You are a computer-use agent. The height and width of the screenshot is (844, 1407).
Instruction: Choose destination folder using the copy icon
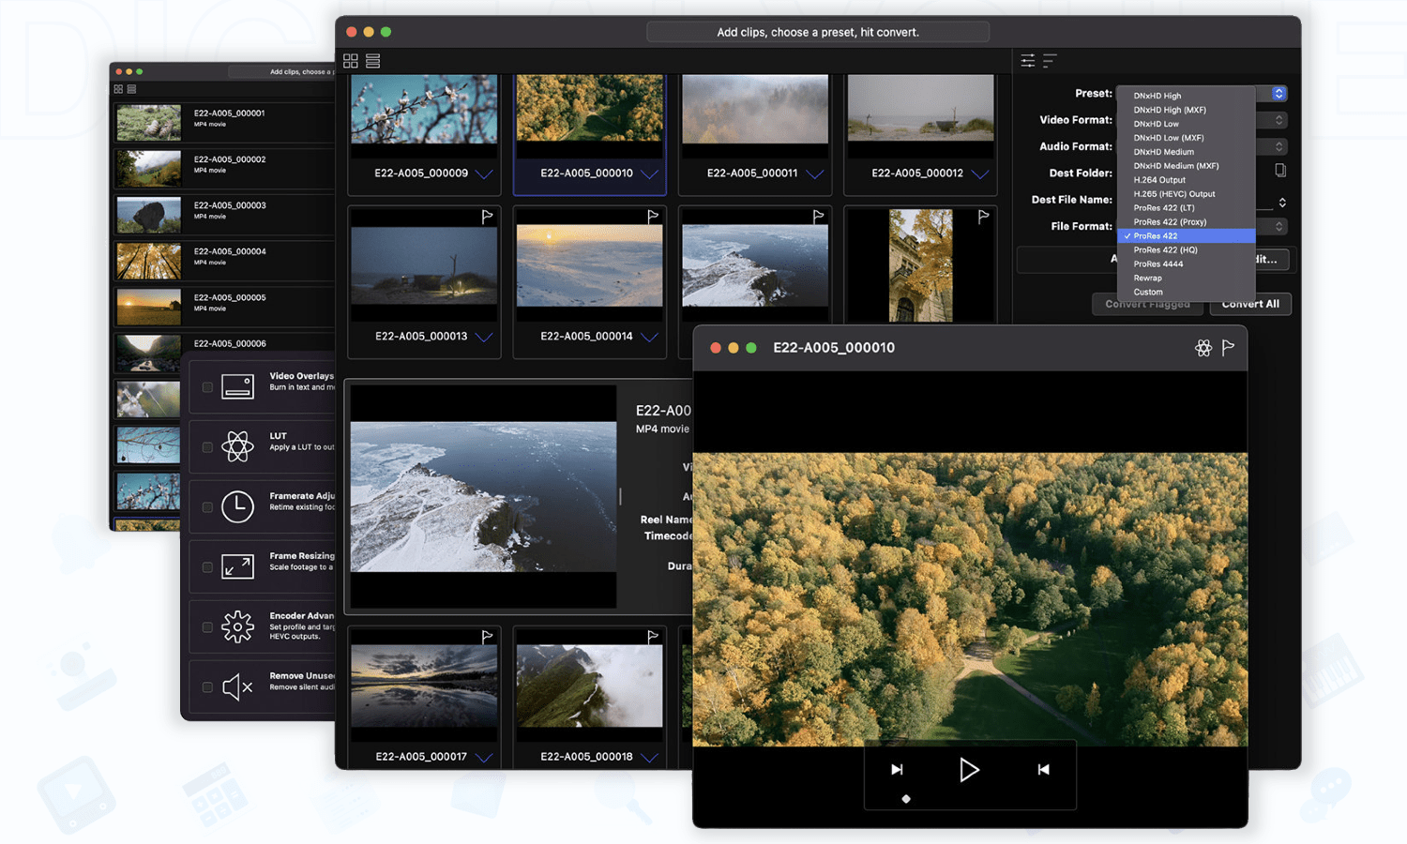click(1280, 171)
